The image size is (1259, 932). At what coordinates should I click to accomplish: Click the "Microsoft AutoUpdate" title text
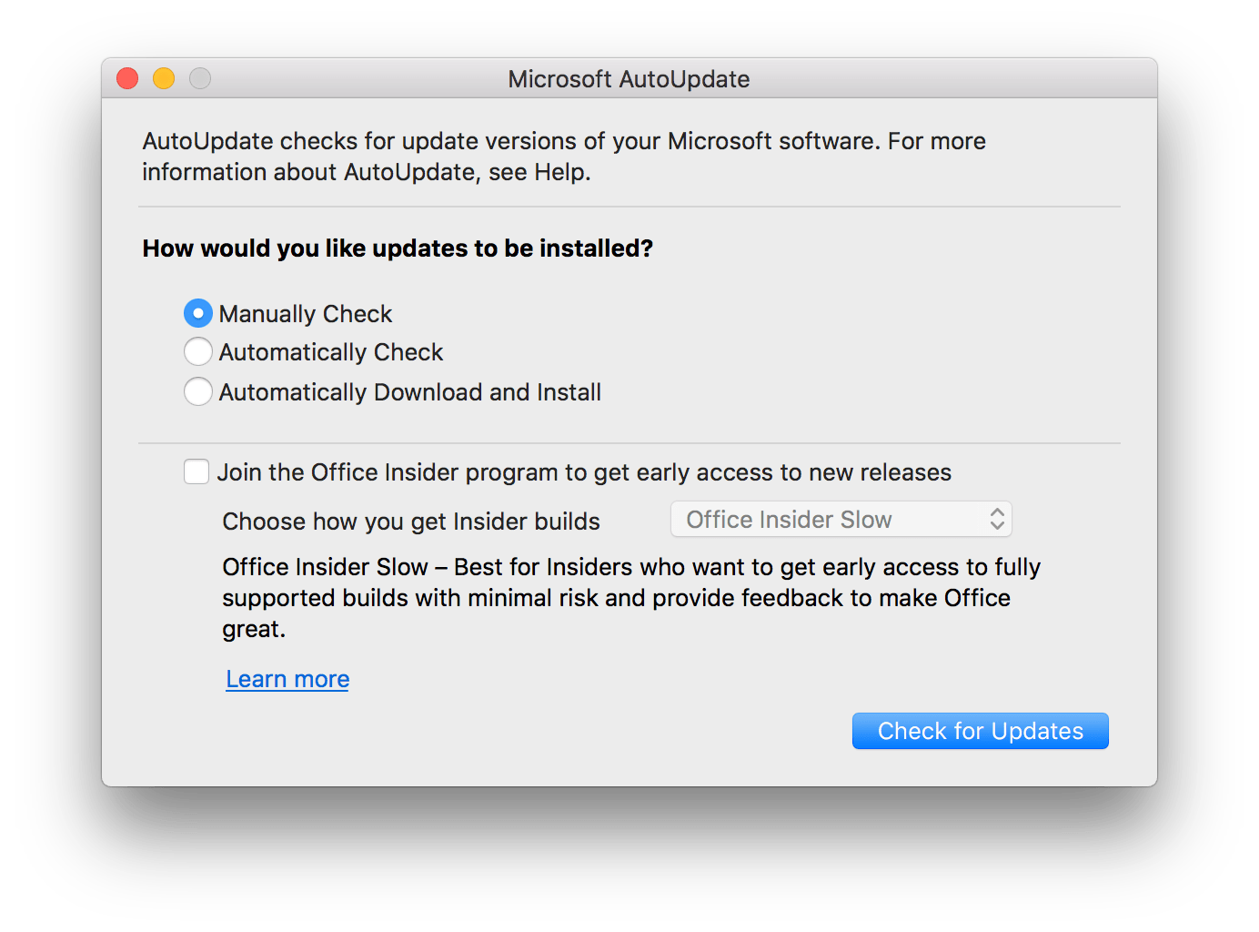628,79
